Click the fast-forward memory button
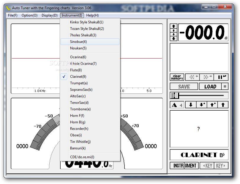The height and width of the screenshot is (184, 240). (x=207, y=77)
